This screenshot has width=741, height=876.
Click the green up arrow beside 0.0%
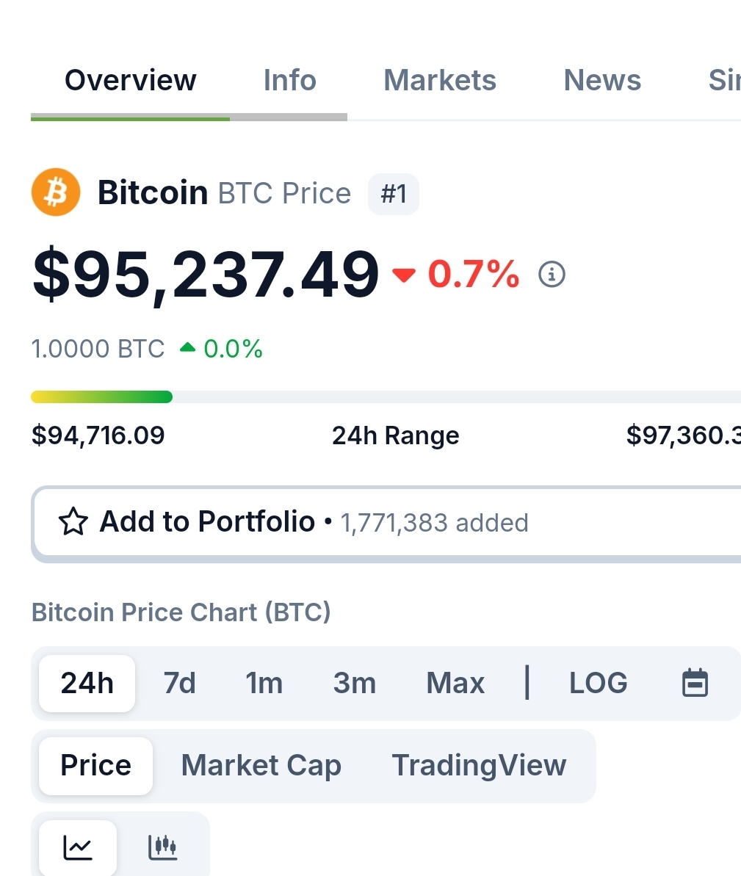tap(188, 348)
